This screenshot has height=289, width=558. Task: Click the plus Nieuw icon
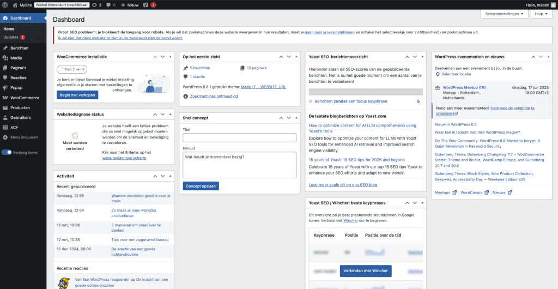(x=123, y=5)
